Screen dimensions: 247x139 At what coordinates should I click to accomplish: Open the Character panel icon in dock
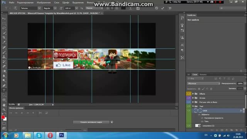click(x=182, y=45)
